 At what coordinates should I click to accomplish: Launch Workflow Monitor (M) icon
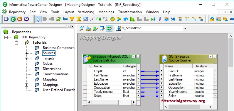coord(26,19)
